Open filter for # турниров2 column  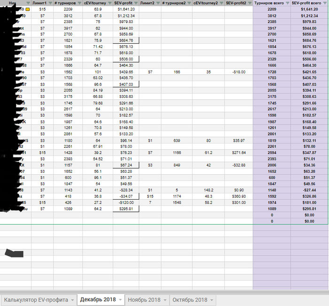coord(189,3)
